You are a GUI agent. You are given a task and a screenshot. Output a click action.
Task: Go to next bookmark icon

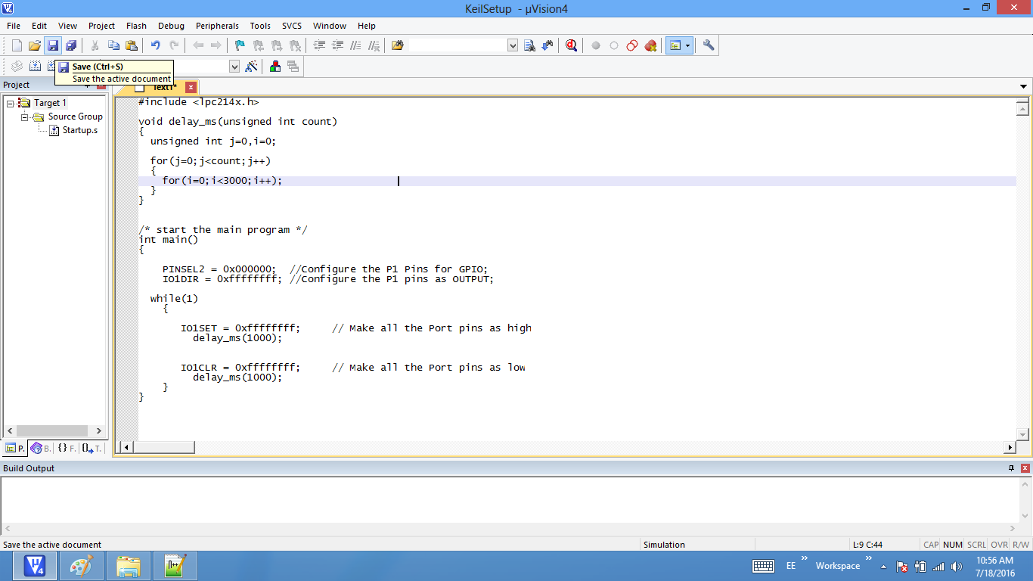[277, 45]
